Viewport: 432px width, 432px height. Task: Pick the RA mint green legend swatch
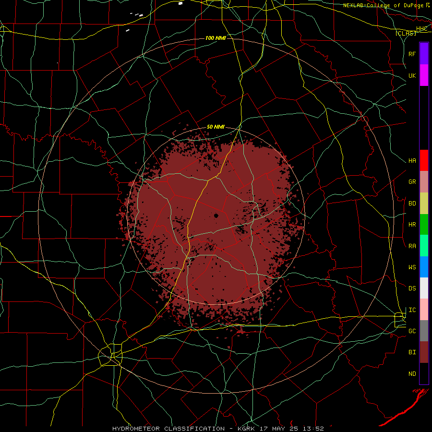tap(424, 246)
